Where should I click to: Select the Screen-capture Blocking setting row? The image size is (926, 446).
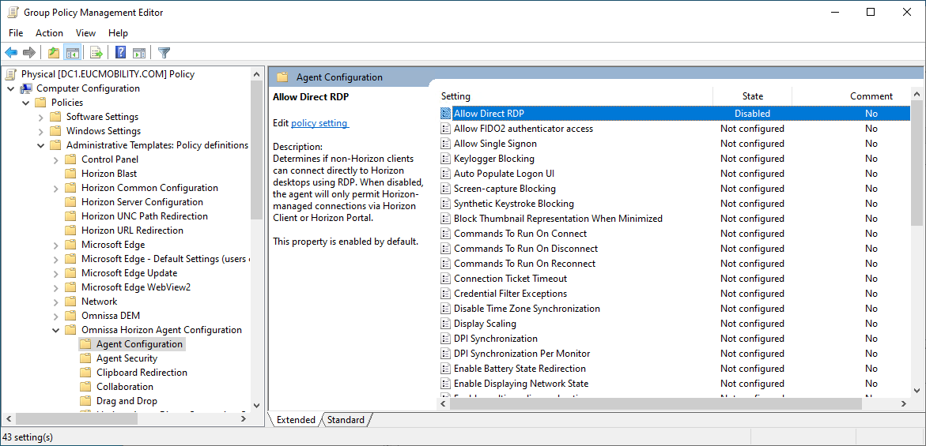(505, 189)
